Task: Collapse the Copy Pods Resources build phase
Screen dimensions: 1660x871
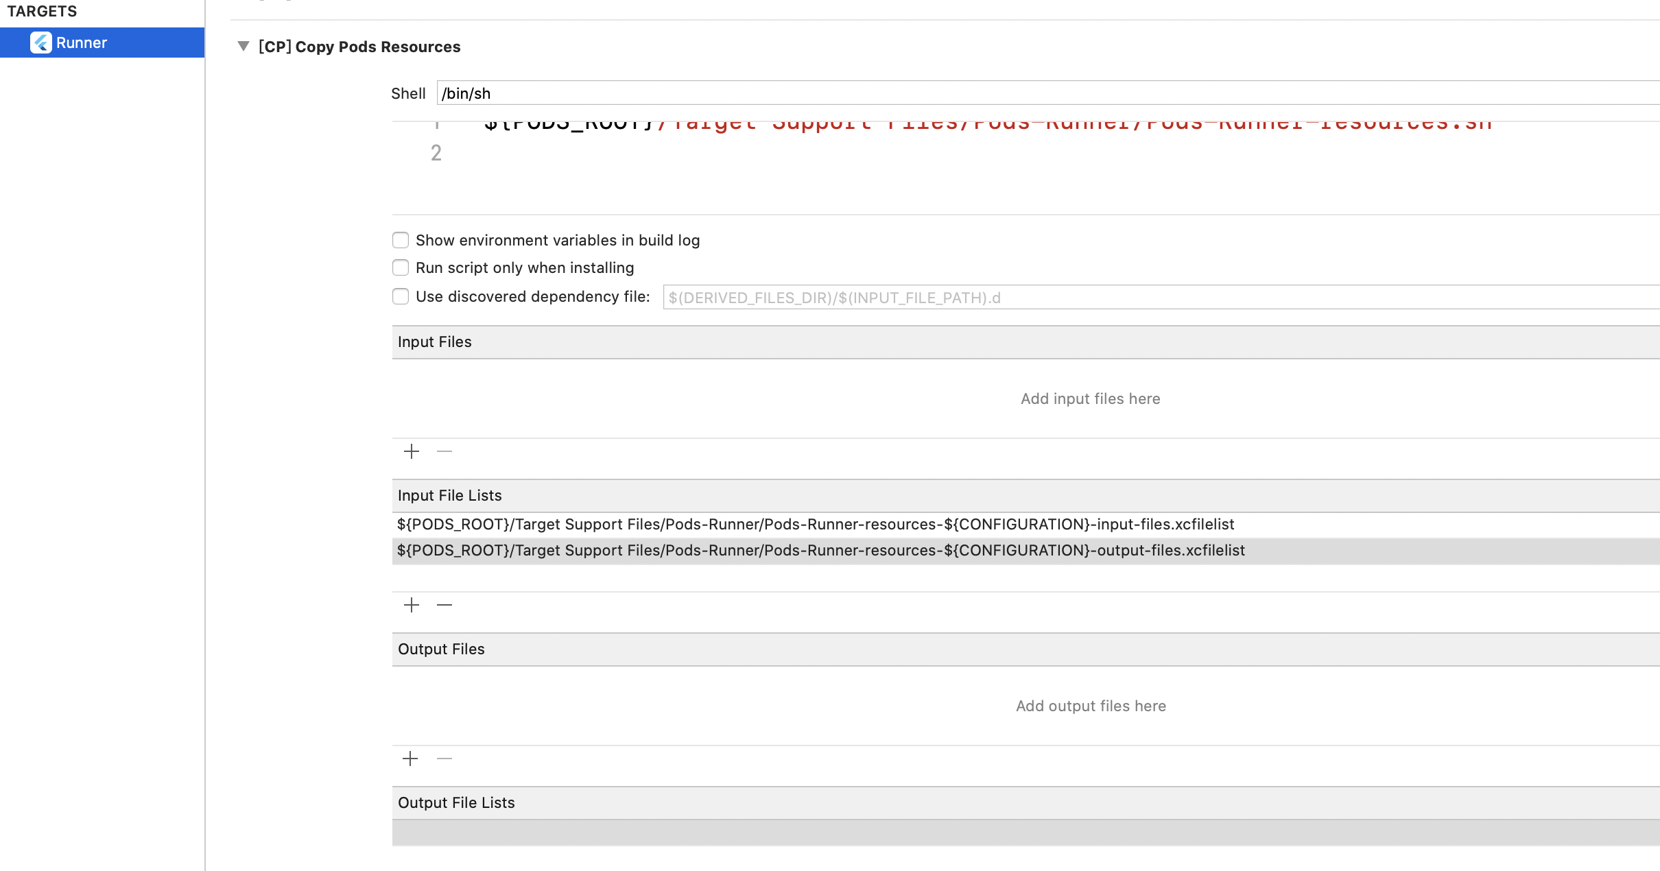Action: pyautogui.click(x=244, y=46)
